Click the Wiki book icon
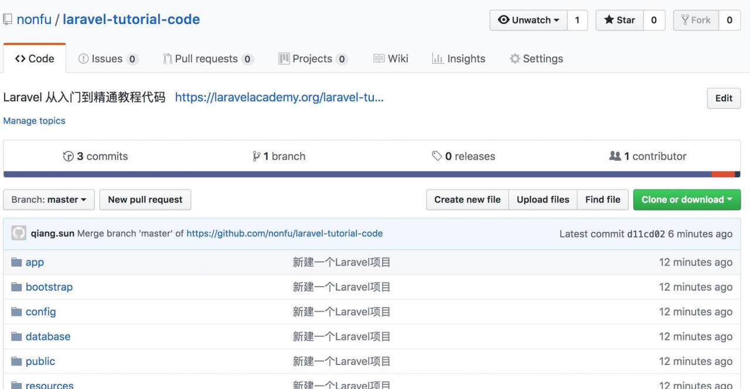 pyautogui.click(x=379, y=58)
